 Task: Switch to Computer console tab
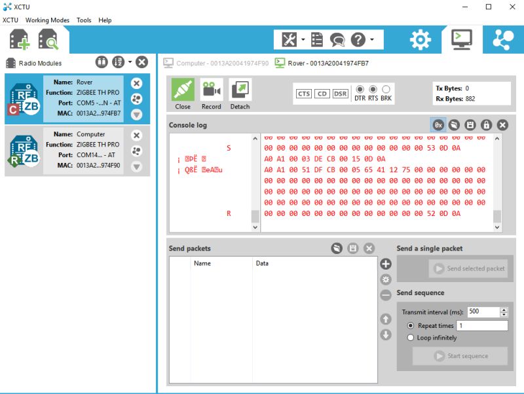216,63
